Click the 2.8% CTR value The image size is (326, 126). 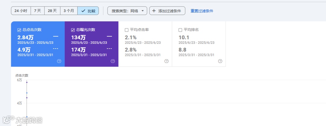coord(131,50)
